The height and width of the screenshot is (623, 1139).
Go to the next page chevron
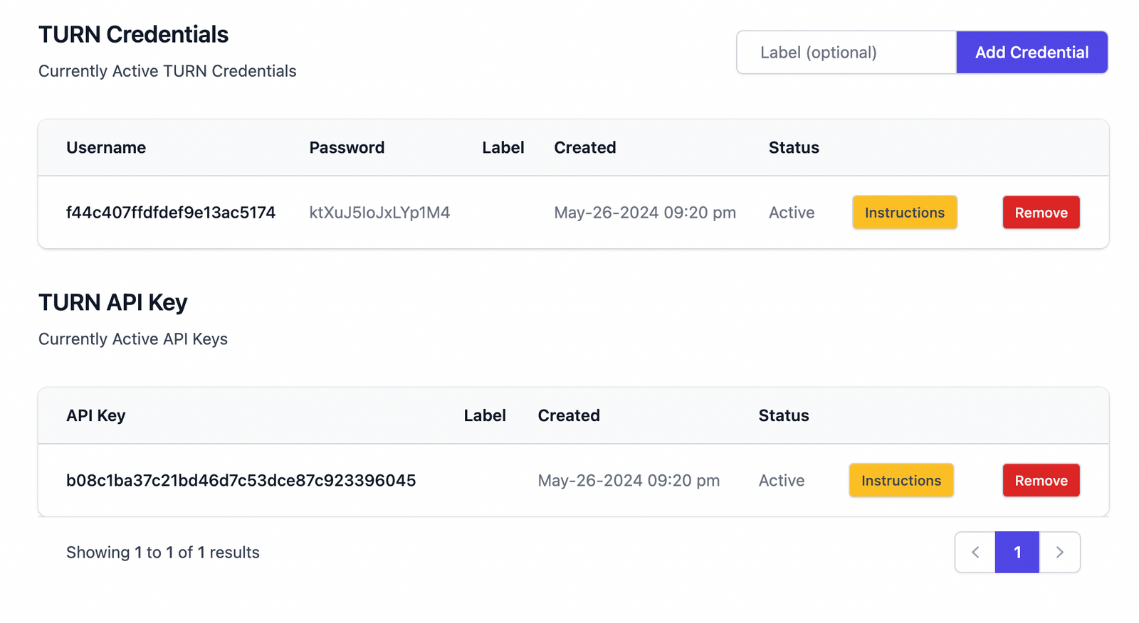(x=1059, y=553)
